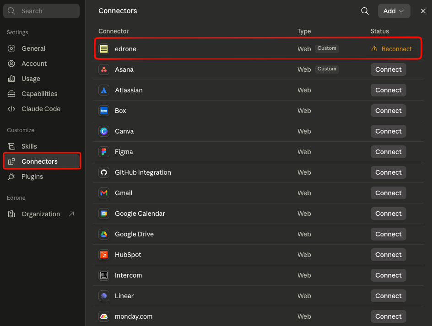Connect GitHub Integration
432x326 pixels.
click(389, 172)
